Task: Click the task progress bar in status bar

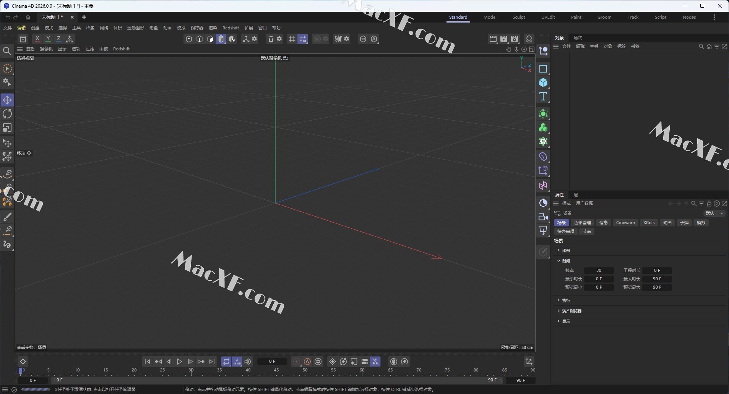Action: click(36, 389)
